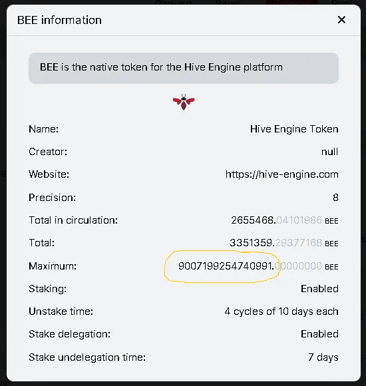Viewport: 366px width, 386px height.
Task: Select the 7 days undelegation value
Action: 323,357
